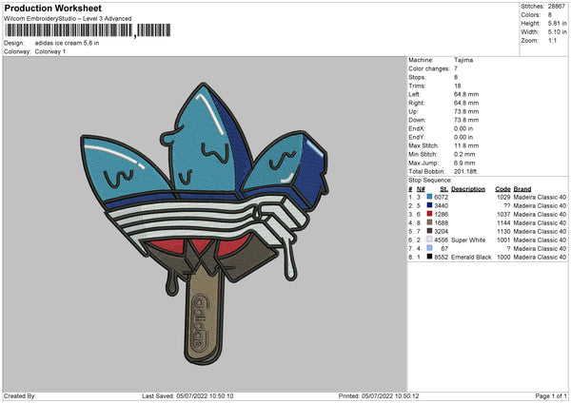Click the 'Colors:' label in the summary
571x403 pixels.
coord(531,15)
